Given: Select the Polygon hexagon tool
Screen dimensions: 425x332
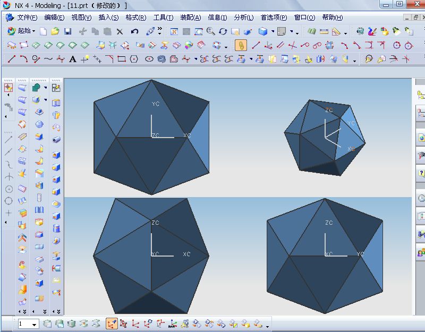Looking at the screenshot, I should [134, 59].
